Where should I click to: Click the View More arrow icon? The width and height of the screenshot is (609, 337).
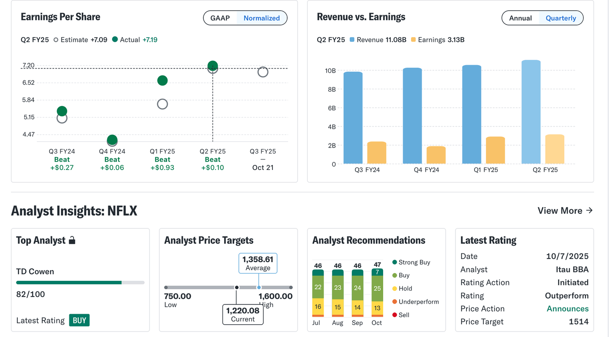(589, 211)
